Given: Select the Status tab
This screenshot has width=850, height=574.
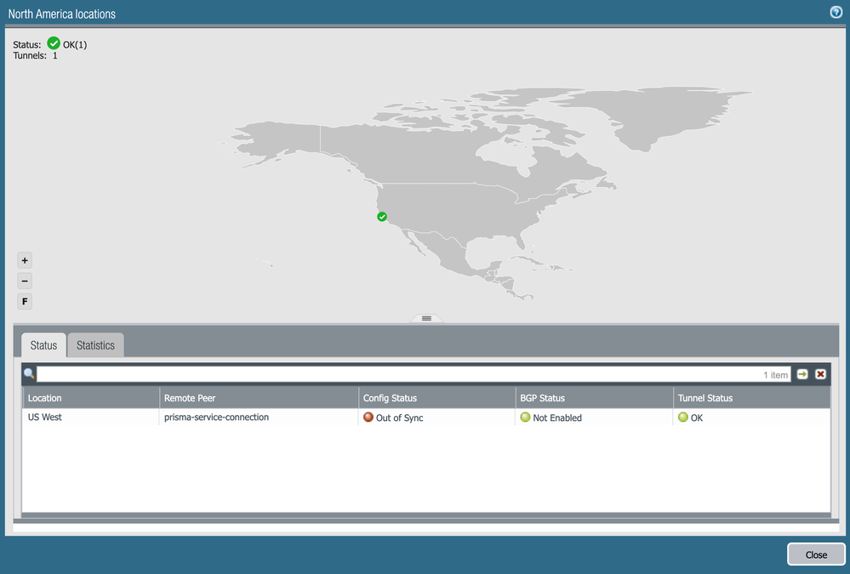Looking at the screenshot, I should pos(43,345).
